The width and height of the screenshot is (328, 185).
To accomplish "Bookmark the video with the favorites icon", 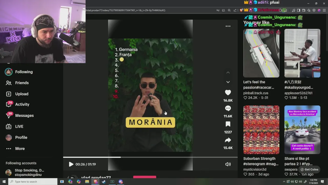I will pyautogui.click(x=228, y=124).
